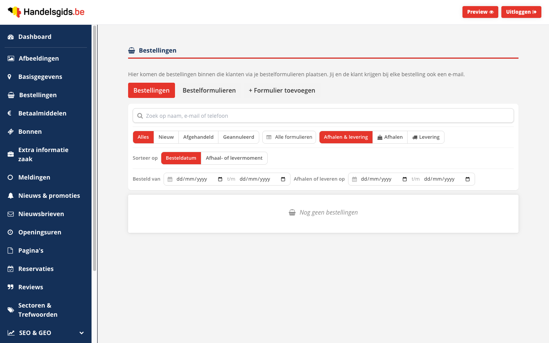Click the Nieuws & promoties bell icon
The height and width of the screenshot is (343, 549).
tap(11, 196)
